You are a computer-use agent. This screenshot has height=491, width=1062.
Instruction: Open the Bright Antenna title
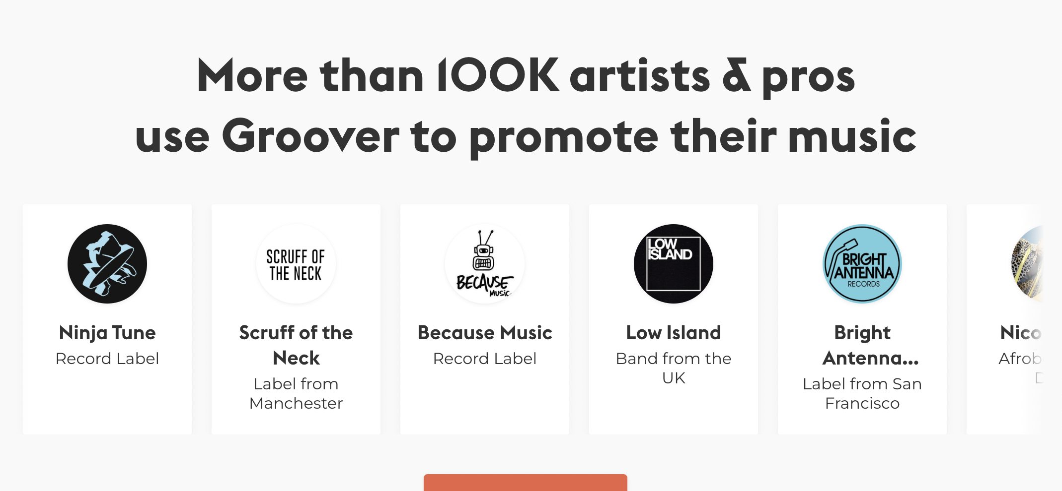tap(870, 345)
